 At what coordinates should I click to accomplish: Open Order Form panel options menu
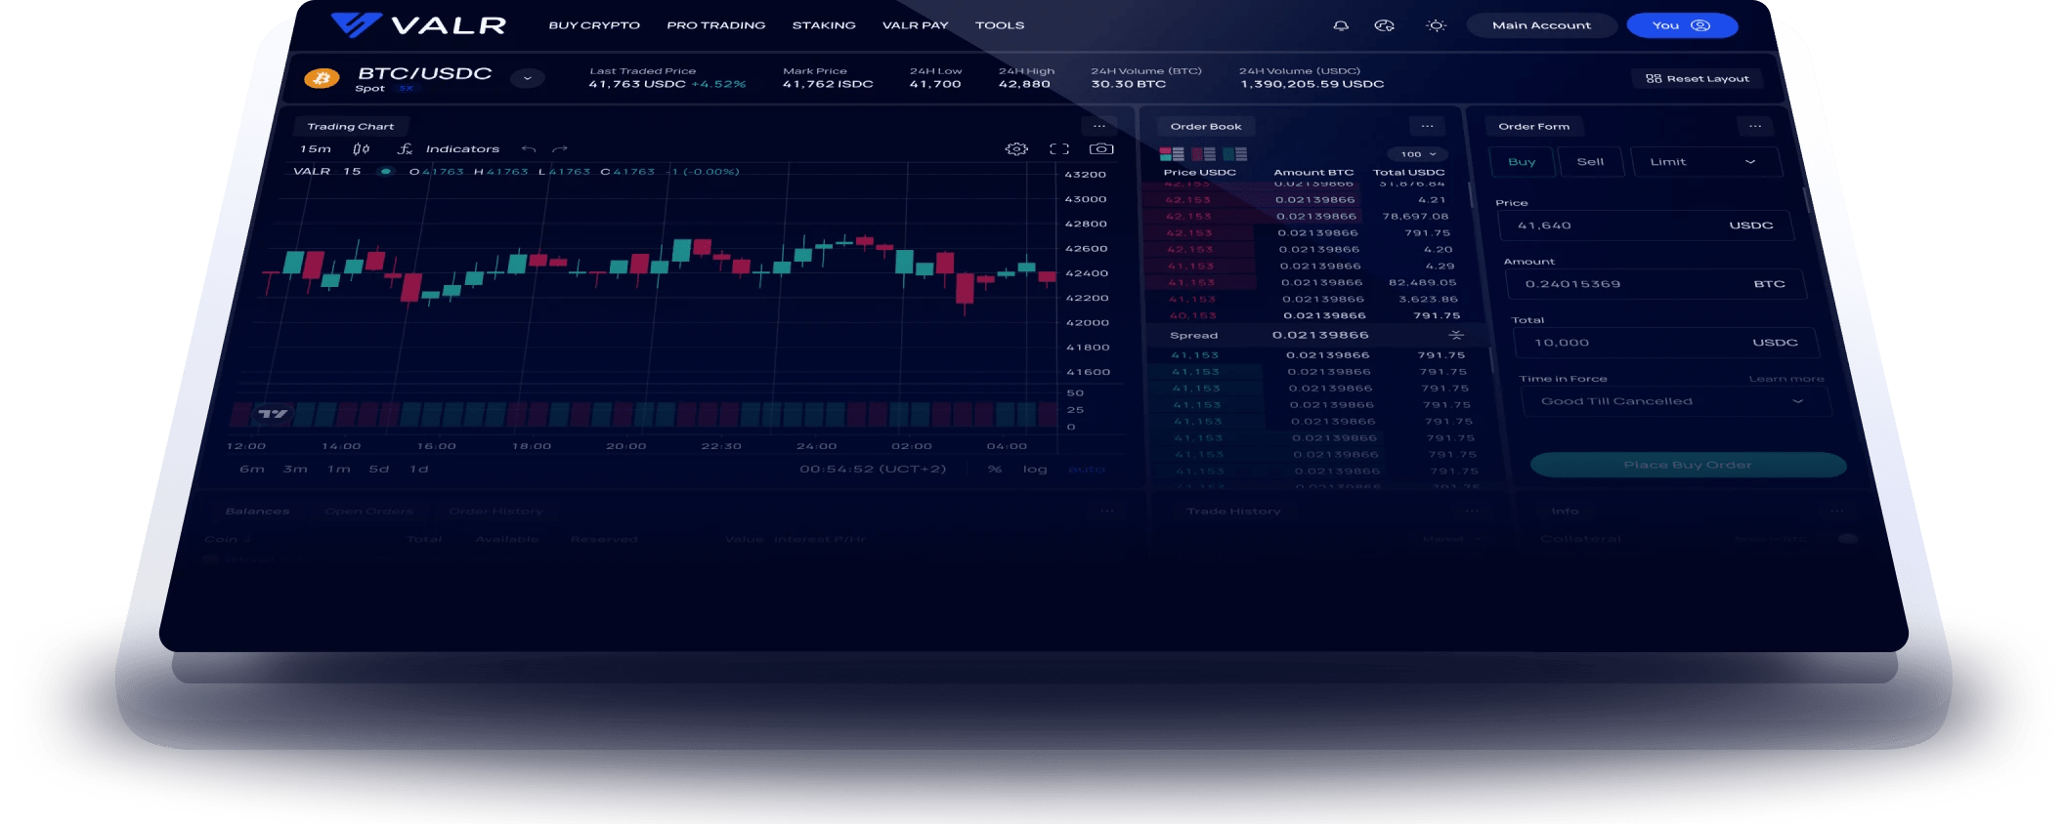1755,126
